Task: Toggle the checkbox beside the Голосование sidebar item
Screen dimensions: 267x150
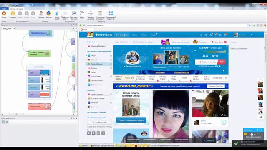Action: [111, 60]
